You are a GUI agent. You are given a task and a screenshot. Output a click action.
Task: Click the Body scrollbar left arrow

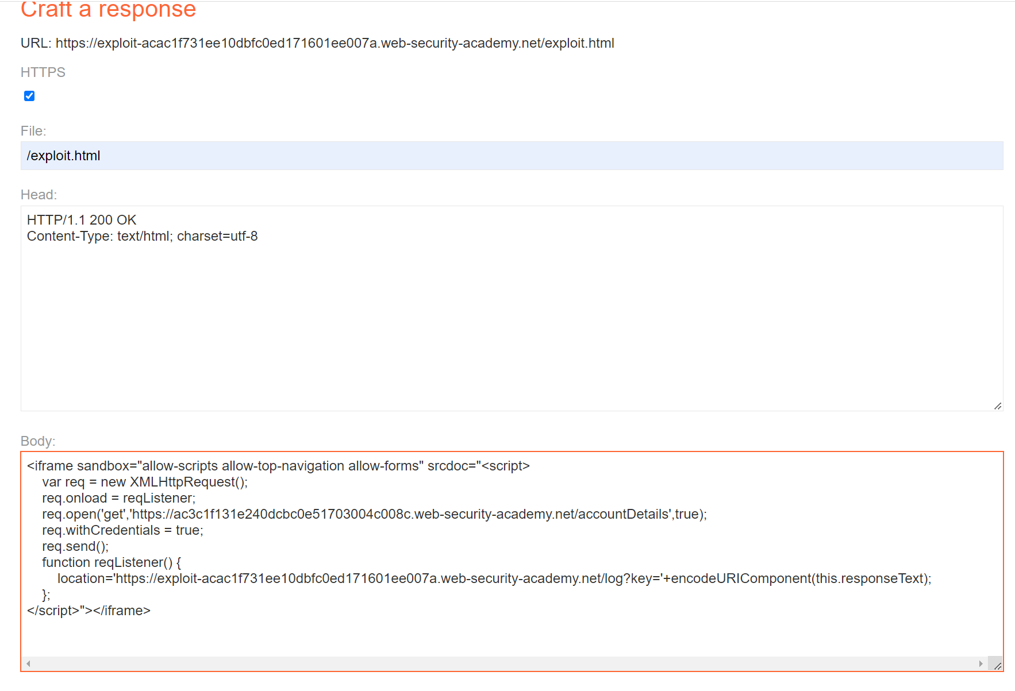click(x=28, y=664)
